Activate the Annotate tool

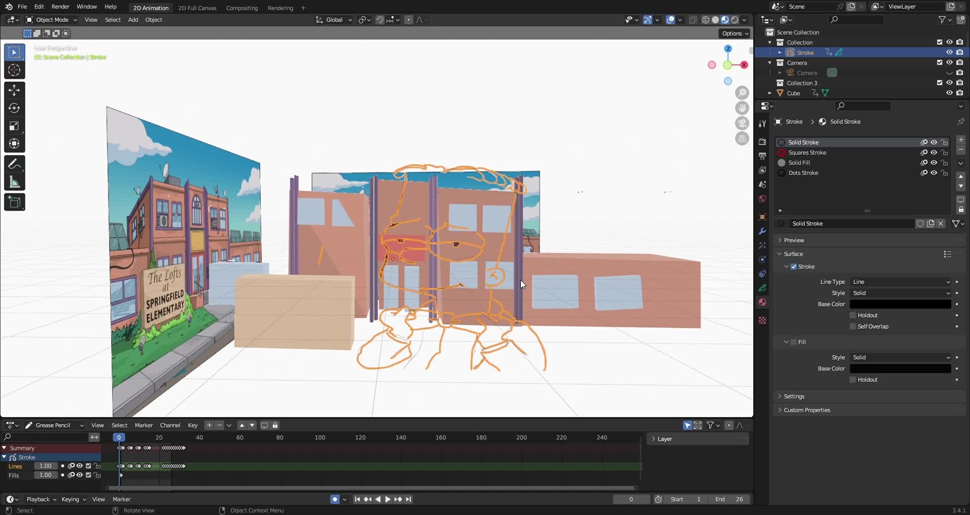click(14, 163)
